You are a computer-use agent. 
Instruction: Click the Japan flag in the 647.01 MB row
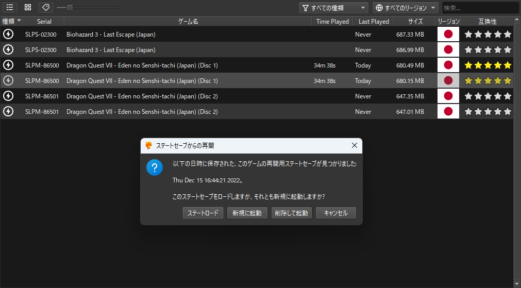[x=448, y=112]
